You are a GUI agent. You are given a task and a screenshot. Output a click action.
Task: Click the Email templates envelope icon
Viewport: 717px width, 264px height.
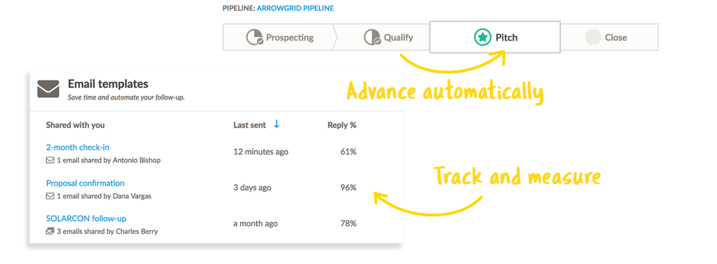(x=48, y=89)
